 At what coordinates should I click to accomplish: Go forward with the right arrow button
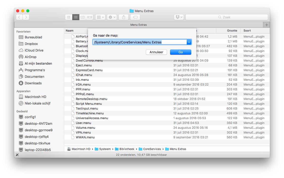pyautogui.click(x=26, y=17)
